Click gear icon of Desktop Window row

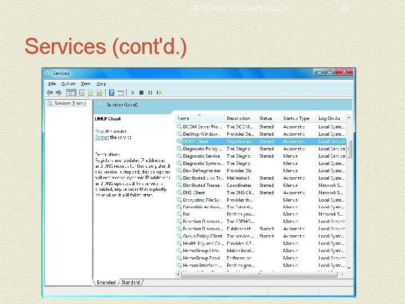click(179, 134)
